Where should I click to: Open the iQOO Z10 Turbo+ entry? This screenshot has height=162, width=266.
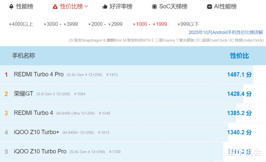[x=37, y=132]
